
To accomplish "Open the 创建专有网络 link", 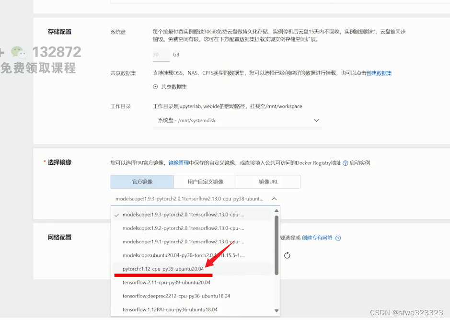I will tap(317, 238).
